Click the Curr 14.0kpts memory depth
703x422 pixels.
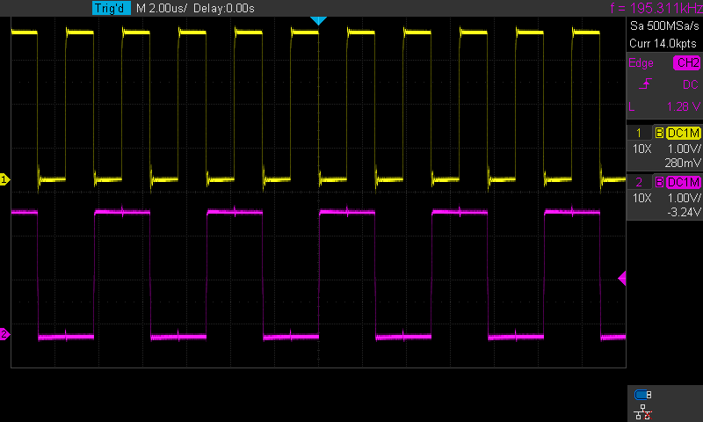[x=664, y=42]
